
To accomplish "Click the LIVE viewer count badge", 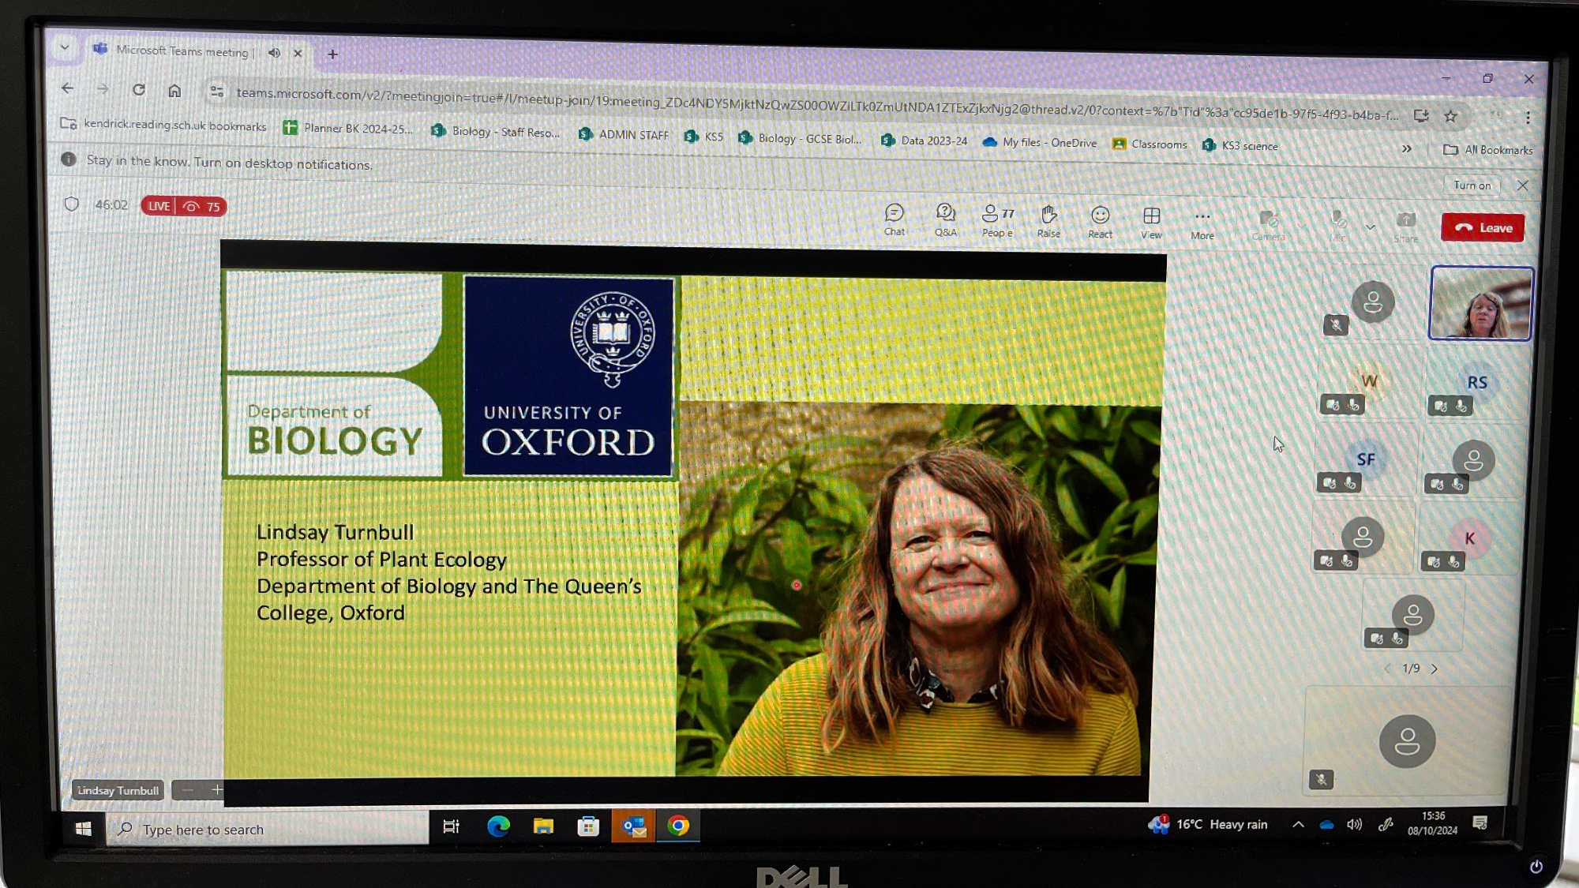I will click(x=184, y=206).
